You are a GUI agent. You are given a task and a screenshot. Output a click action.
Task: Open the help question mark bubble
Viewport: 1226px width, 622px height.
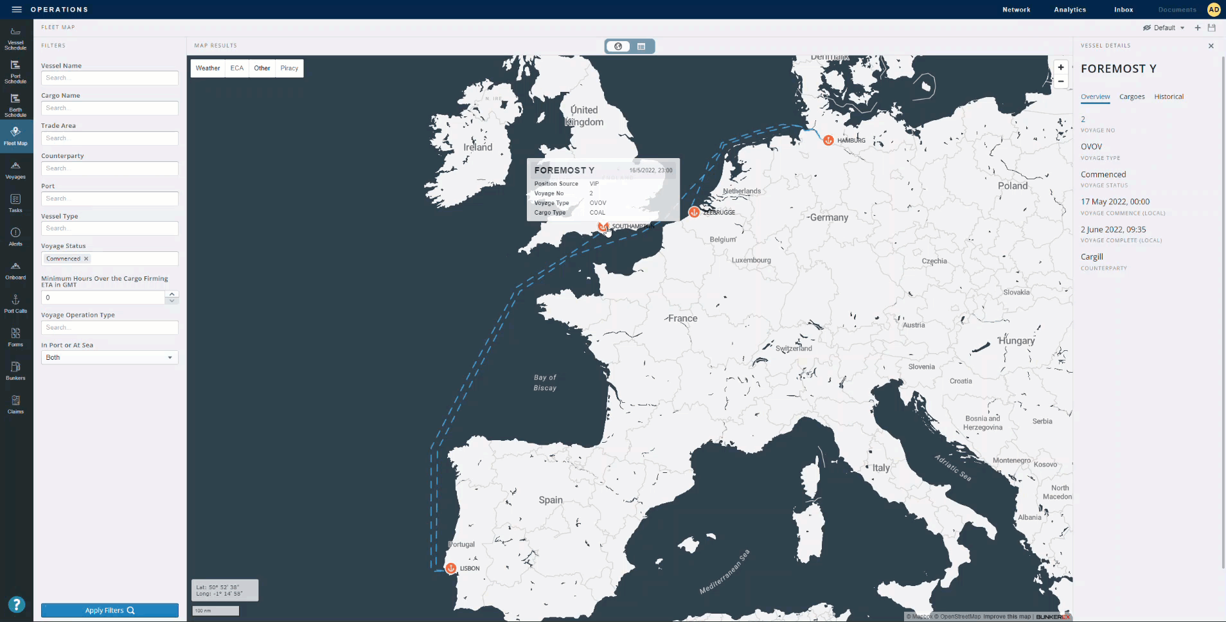pos(16,605)
